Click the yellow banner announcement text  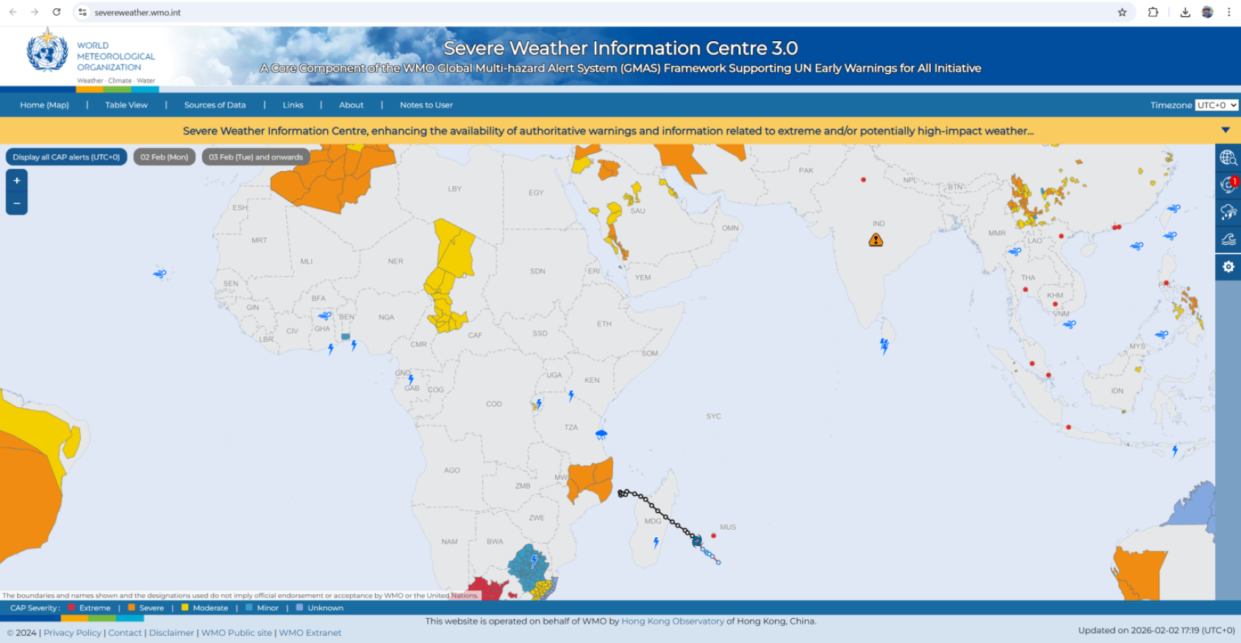click(x=608, y=131)
